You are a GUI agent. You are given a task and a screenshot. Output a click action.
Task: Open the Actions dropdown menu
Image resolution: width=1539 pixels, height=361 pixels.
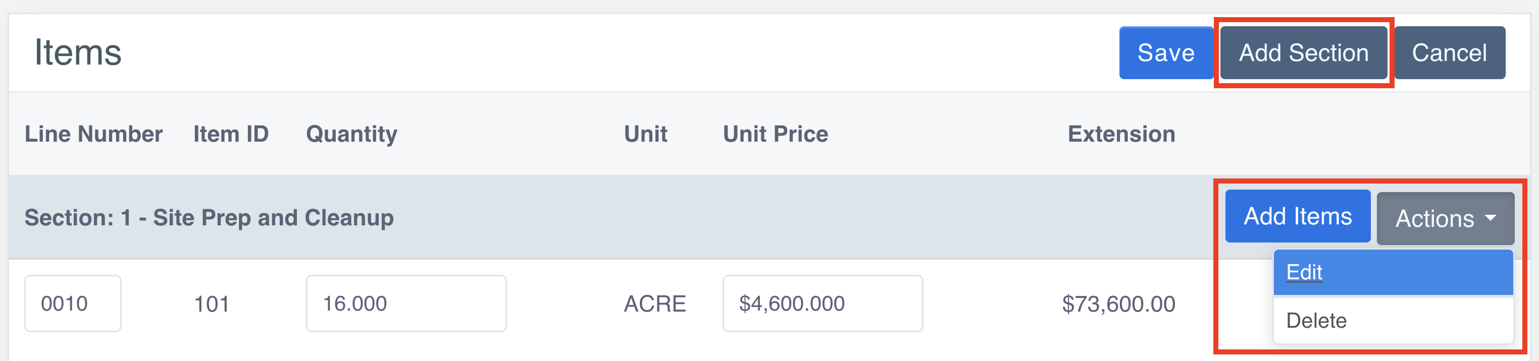tap(1445, 218)
